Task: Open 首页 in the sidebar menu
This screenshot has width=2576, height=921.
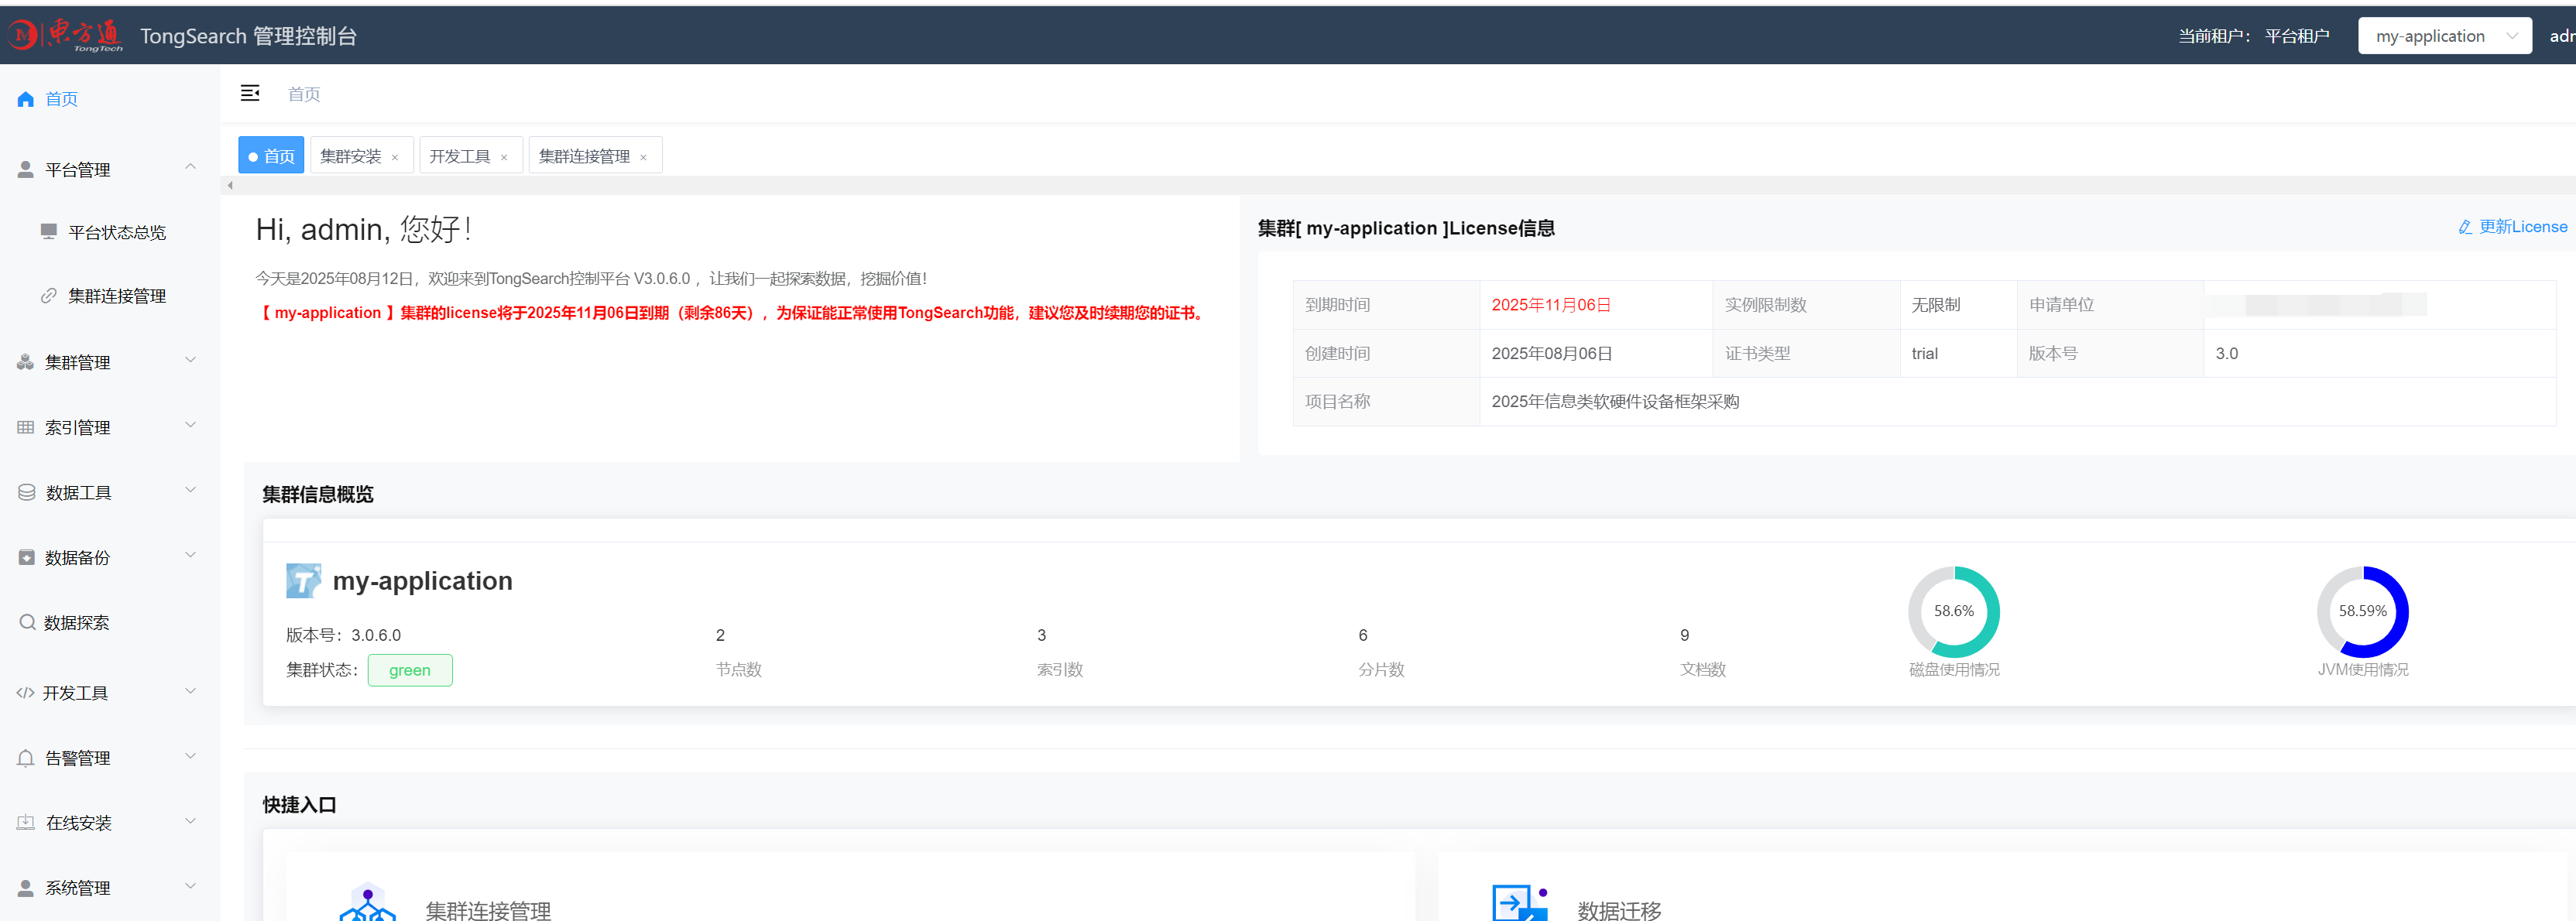Action: [x=110, y=99]
